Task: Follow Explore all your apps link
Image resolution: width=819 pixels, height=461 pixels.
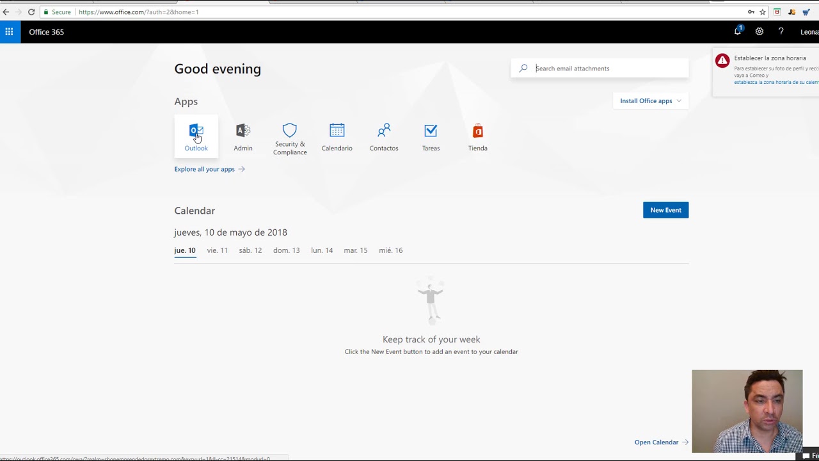Action: pyautogui.click(x=209, y=169)
